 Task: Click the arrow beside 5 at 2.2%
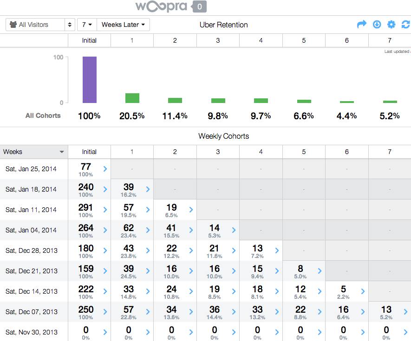coord(363,291)
